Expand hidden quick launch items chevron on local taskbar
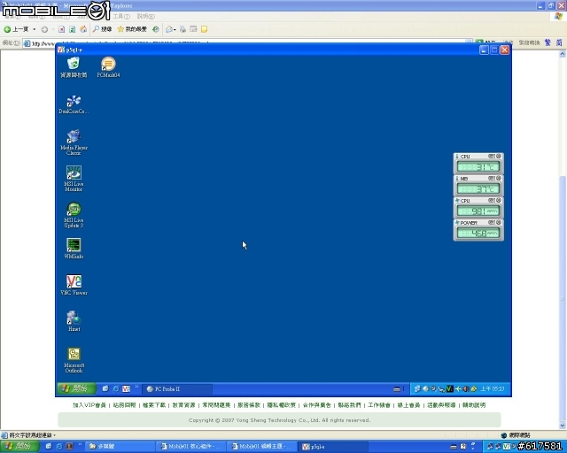 click(x=80, y=445)
